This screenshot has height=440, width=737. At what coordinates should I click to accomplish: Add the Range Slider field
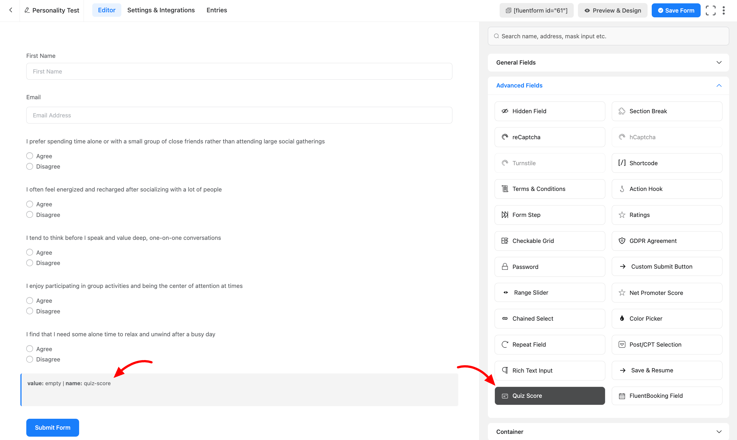[x=549, y=293]
